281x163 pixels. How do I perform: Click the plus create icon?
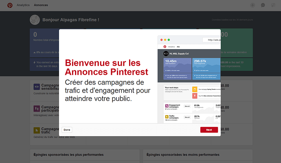[x=252, y=5]
